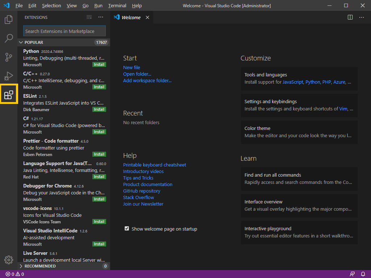The height and width of the screenshot is (278, 371).
Task: Focus the Search Extensions in Marketplace field
Action: coord(64,31)
